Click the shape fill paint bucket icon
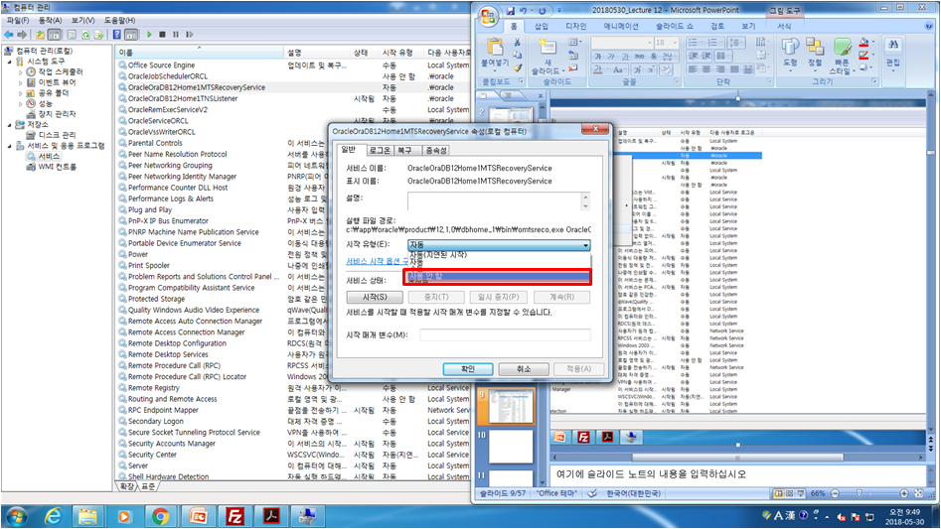 [x=863, y=43]
